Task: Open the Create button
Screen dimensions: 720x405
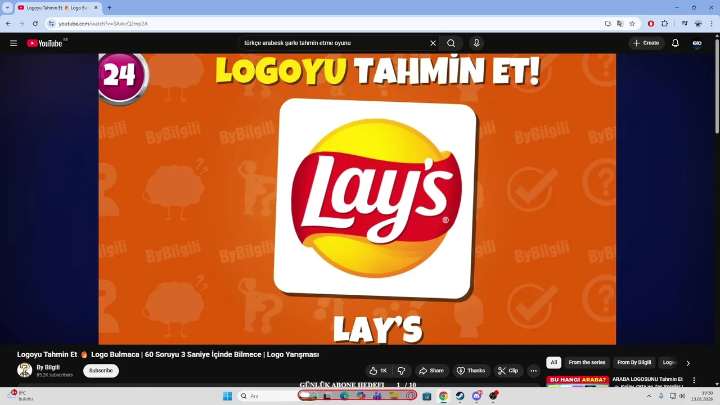Action: tap(646, 43)
